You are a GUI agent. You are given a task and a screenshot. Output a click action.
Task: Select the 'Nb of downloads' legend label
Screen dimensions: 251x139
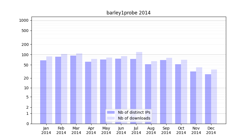(134, 118)
